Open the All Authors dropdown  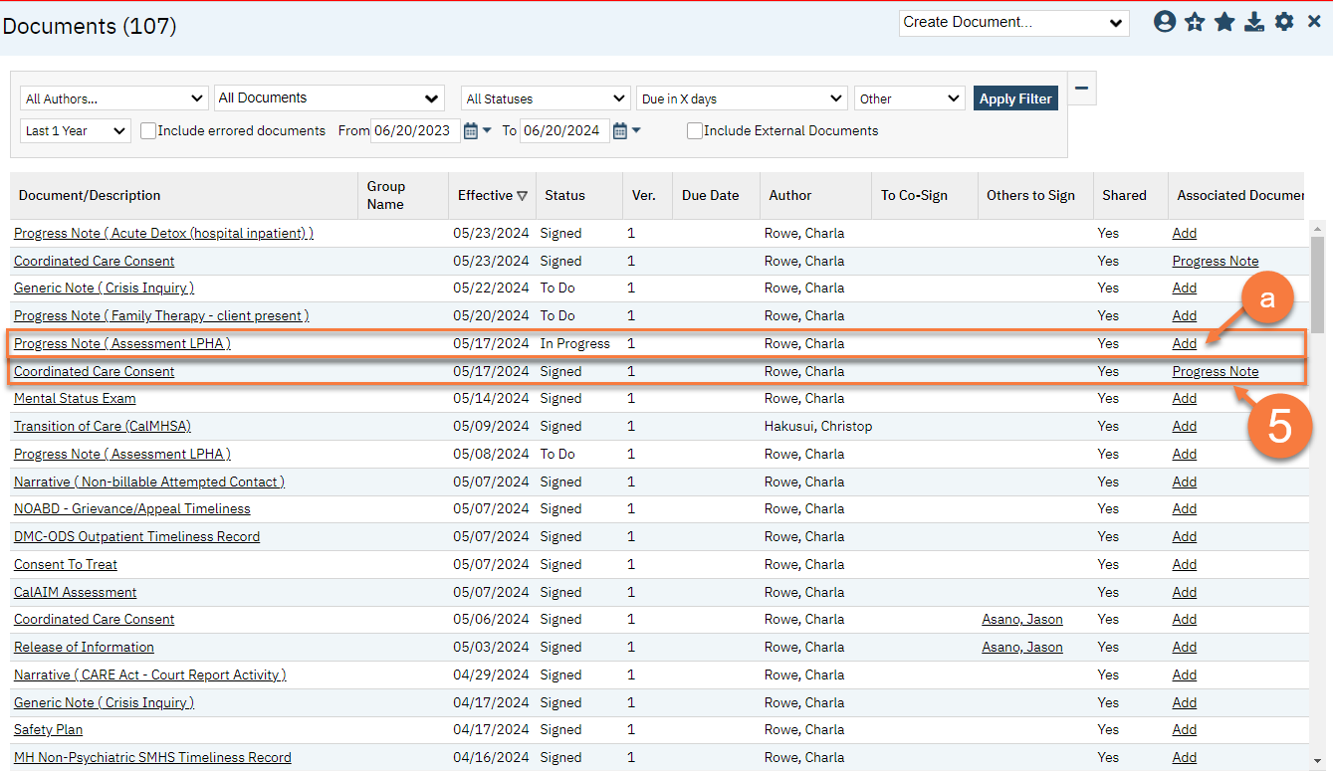pyautogui.click(x=113, y=98)
